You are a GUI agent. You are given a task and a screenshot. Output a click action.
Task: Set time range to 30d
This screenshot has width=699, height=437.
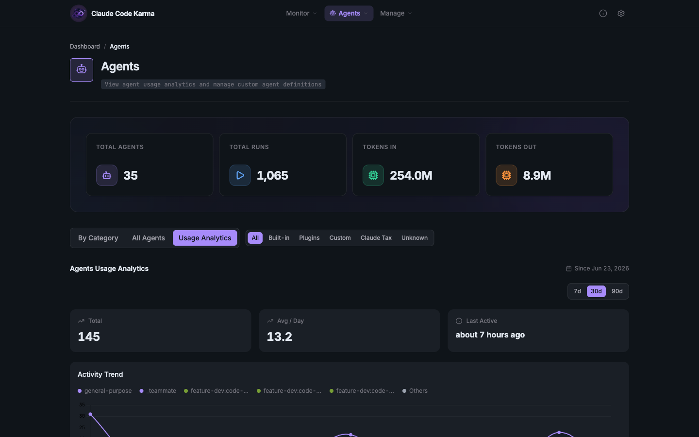[596, 291]
